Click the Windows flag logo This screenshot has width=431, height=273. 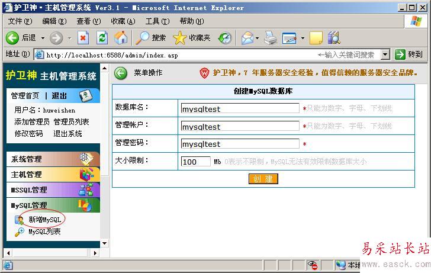click(x=416, y=21)
